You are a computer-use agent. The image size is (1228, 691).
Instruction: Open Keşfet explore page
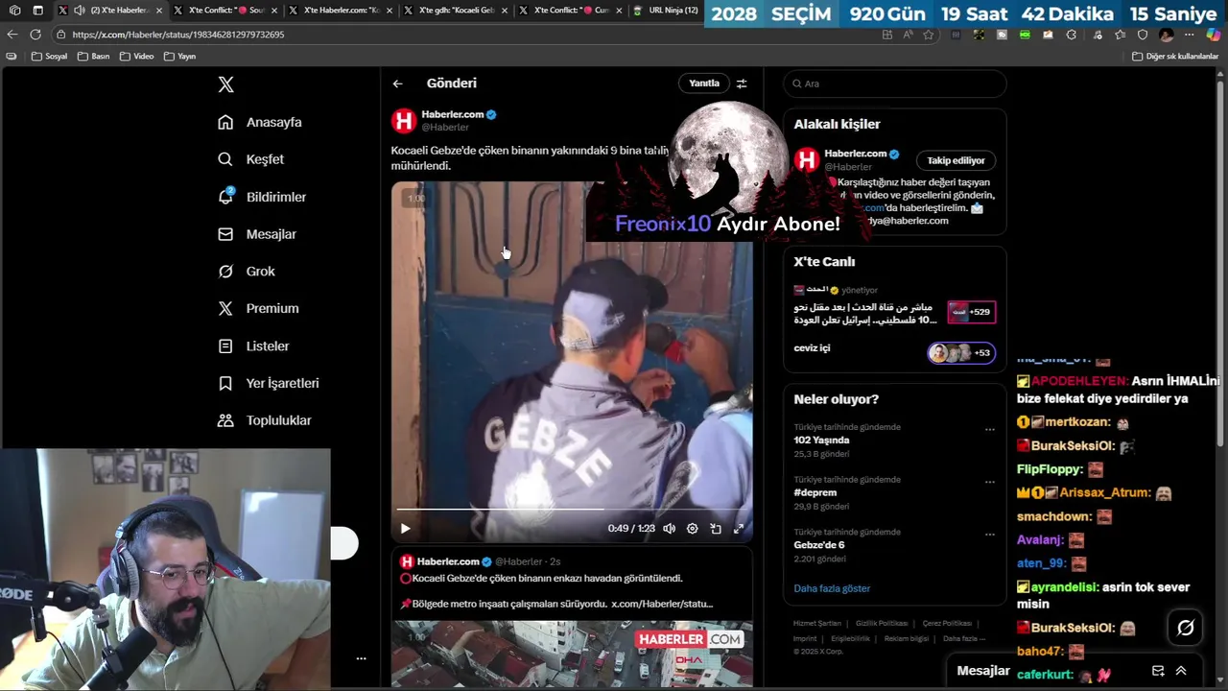250,159
